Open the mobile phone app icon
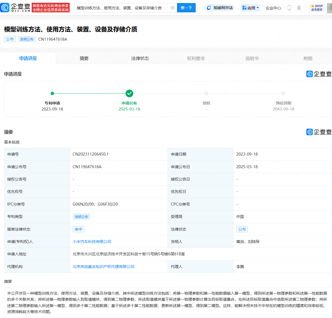Viewport: 332px width, 318px height. pyautogui.click(x=289, y=8)
